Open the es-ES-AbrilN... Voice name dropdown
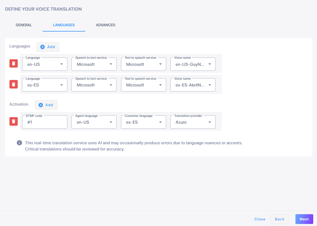 click(193, 85)
